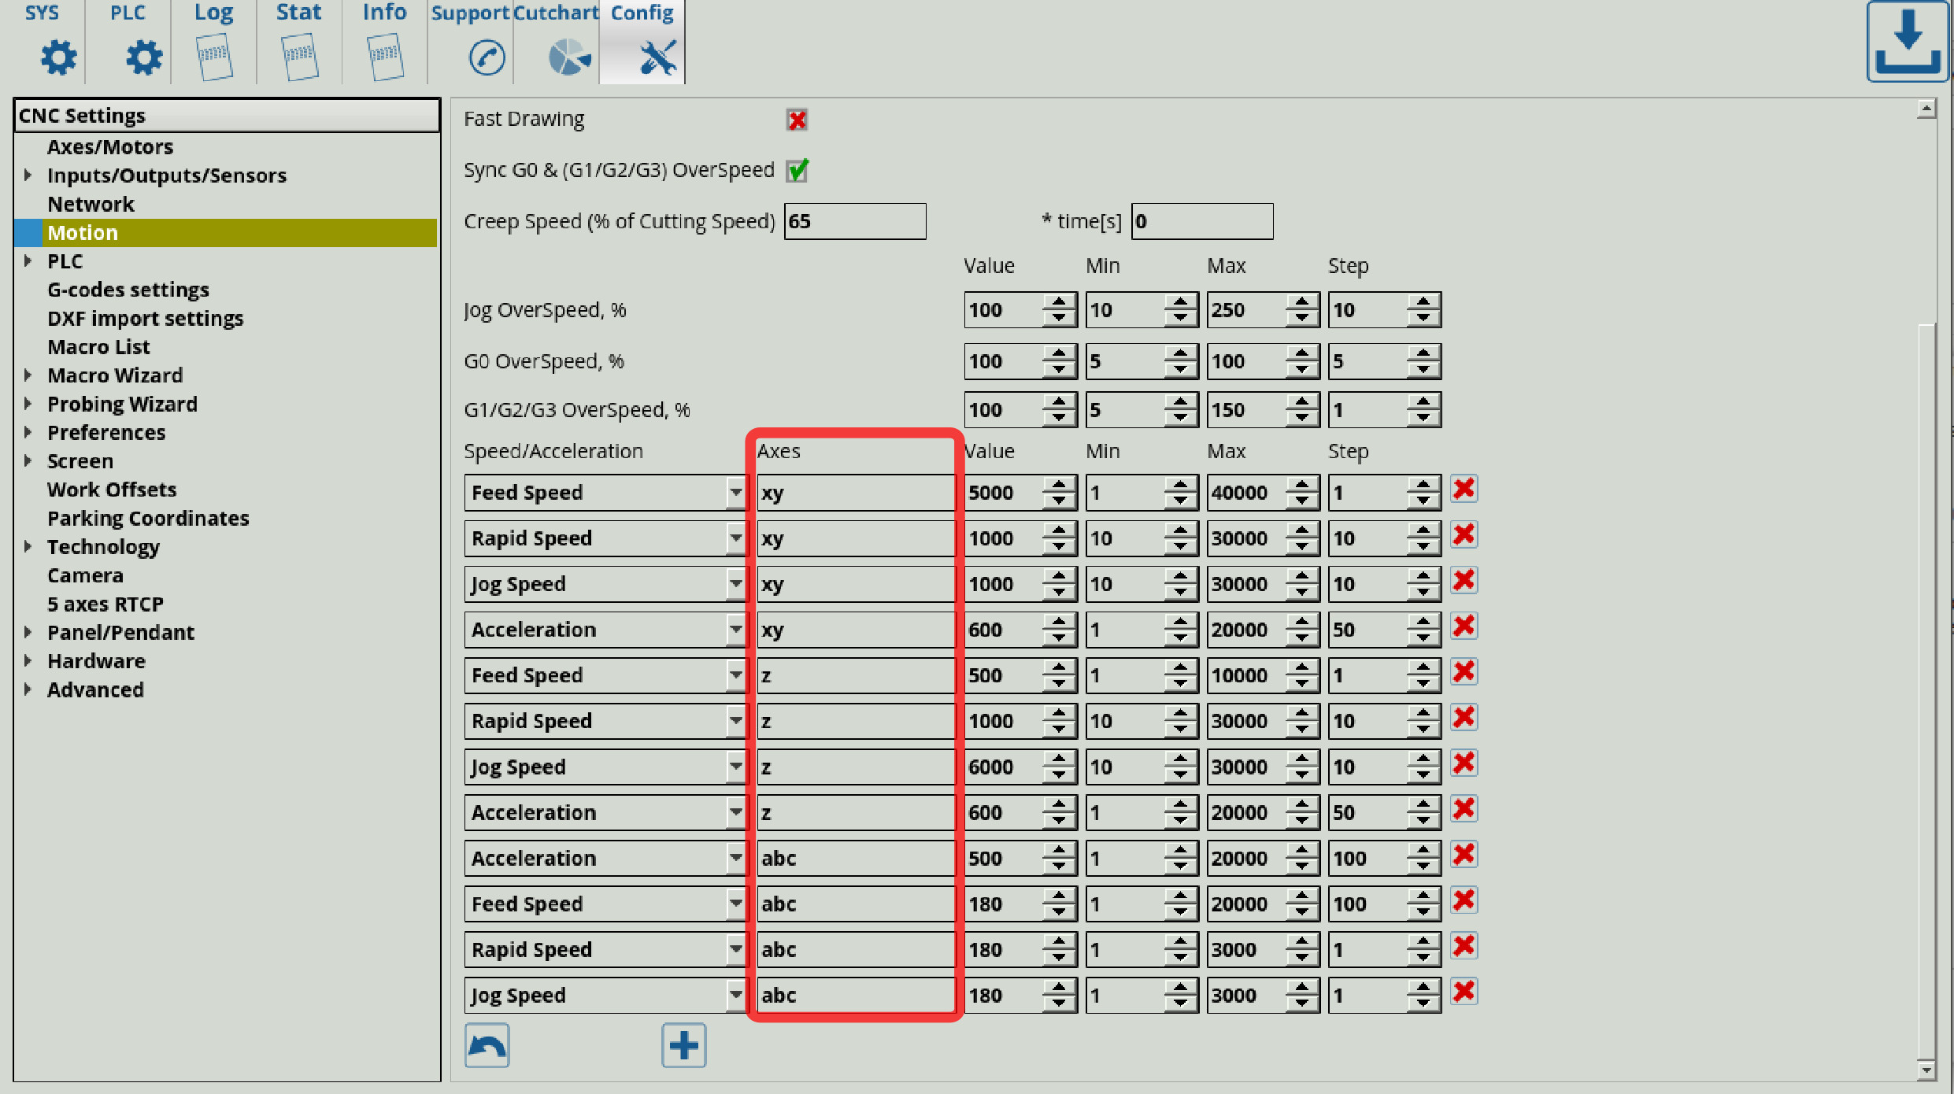Uncheck Sync G0 & G1/G2/G3 OverSpeed checkbox

(x=797, y=171)
